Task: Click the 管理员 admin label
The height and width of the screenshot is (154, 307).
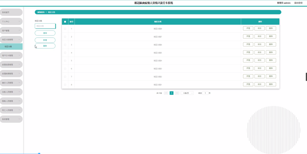Action: (x=284, y=3)
